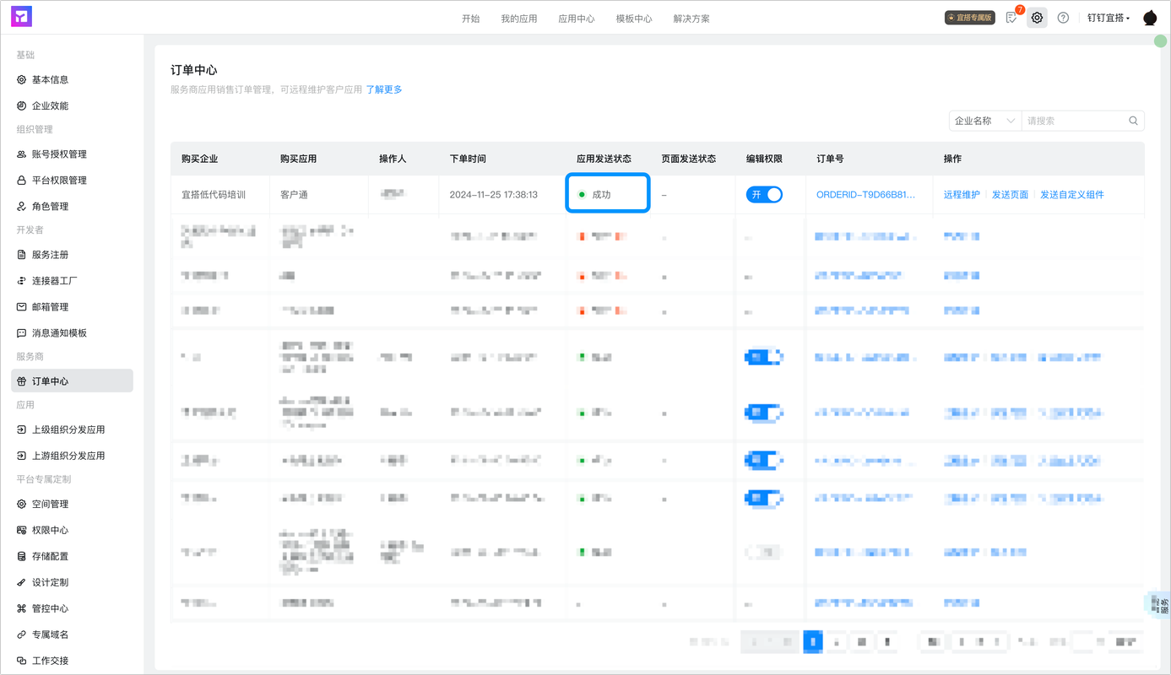Open the 宜搭专属版 badge menu
1171x675 pixels.
click(x=969, y=16)
